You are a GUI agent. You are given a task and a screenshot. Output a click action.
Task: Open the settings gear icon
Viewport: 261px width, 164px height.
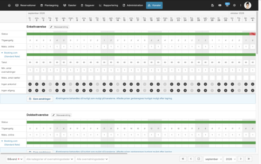234,5
